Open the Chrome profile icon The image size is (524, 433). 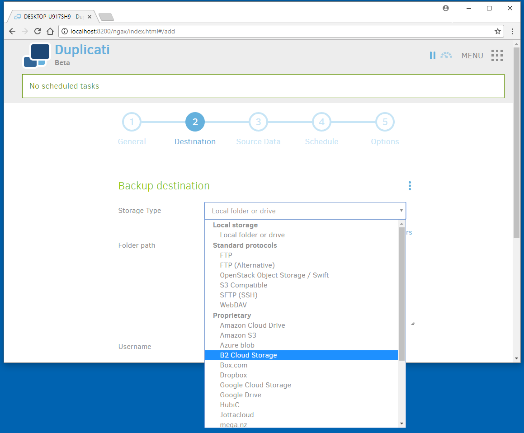pos(446,8)
